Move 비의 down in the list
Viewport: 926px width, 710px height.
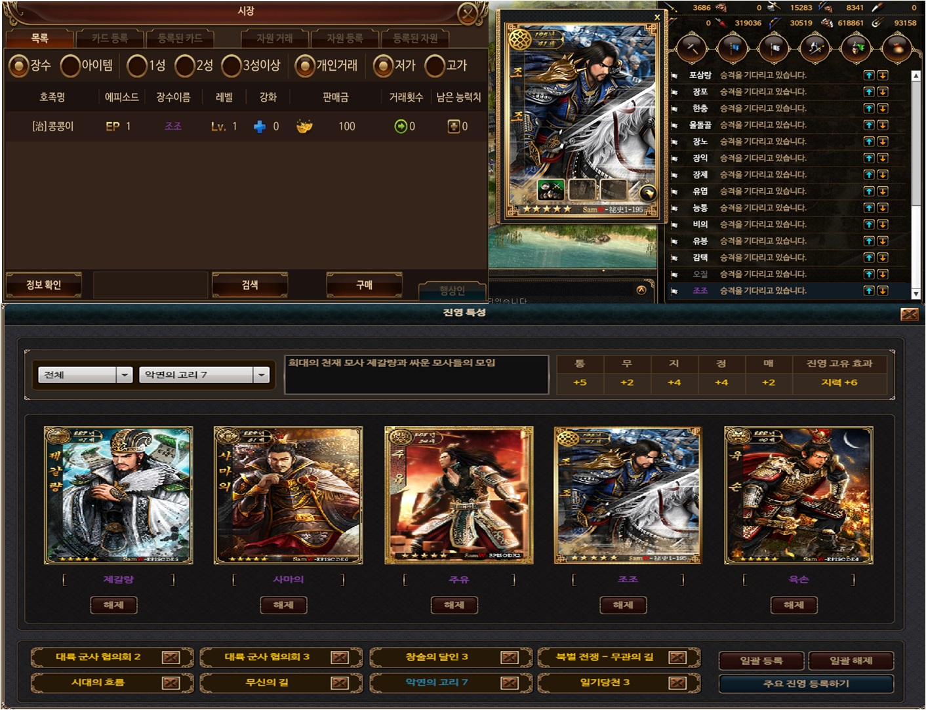click(883, 224)
